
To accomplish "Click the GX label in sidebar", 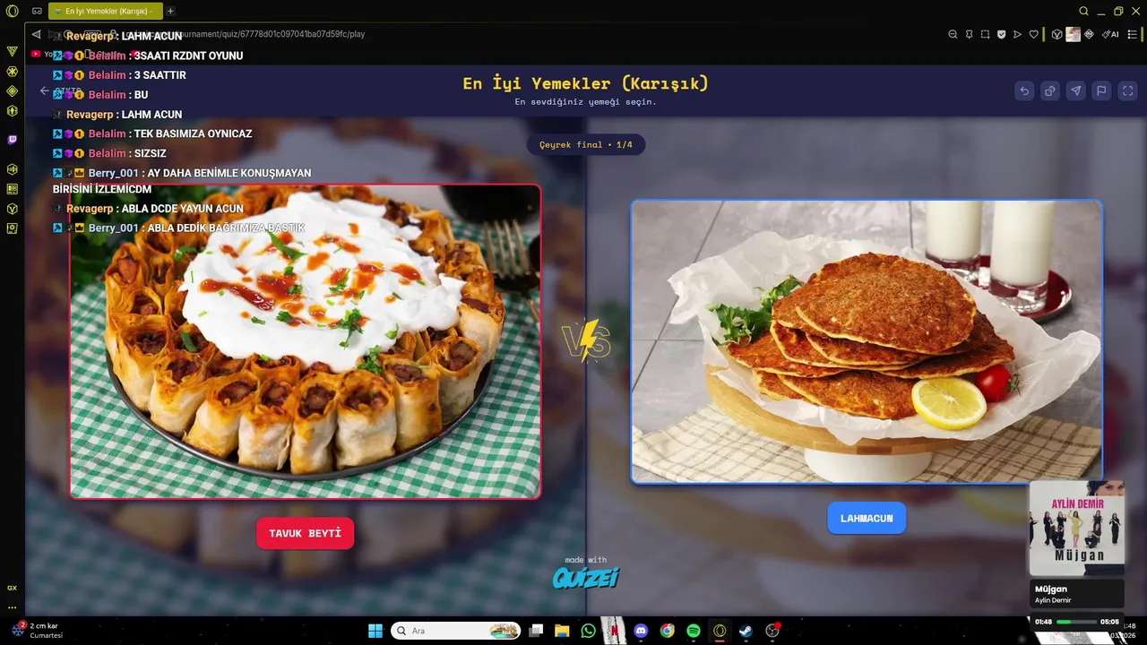I will 12,588.
